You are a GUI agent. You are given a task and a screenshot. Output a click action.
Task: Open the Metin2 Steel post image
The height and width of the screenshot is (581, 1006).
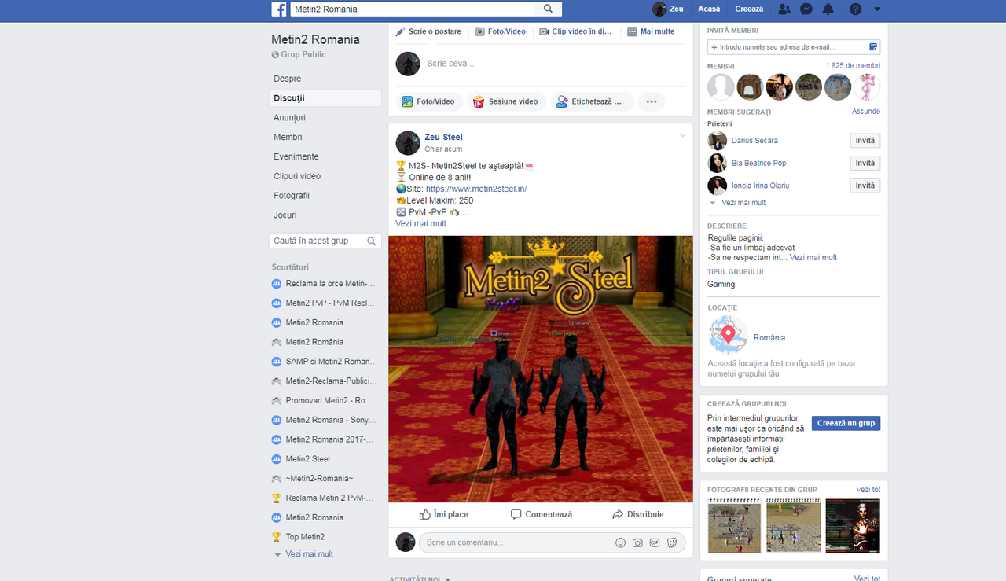[541, 369]
